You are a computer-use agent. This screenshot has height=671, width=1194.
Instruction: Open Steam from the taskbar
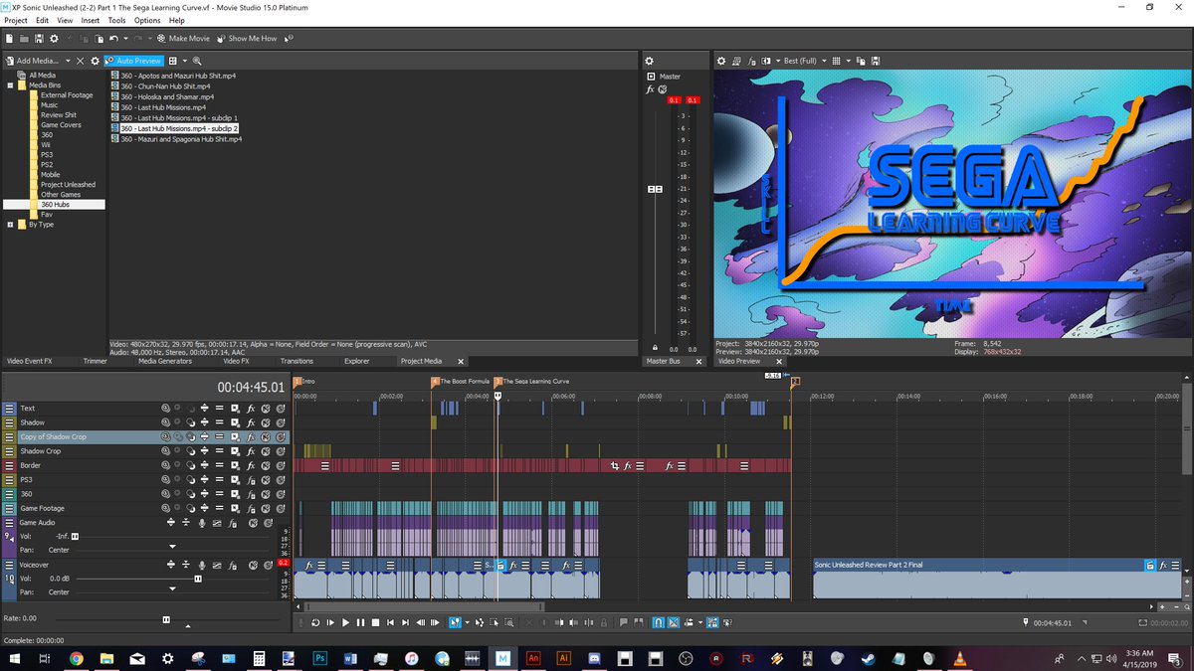867,658
